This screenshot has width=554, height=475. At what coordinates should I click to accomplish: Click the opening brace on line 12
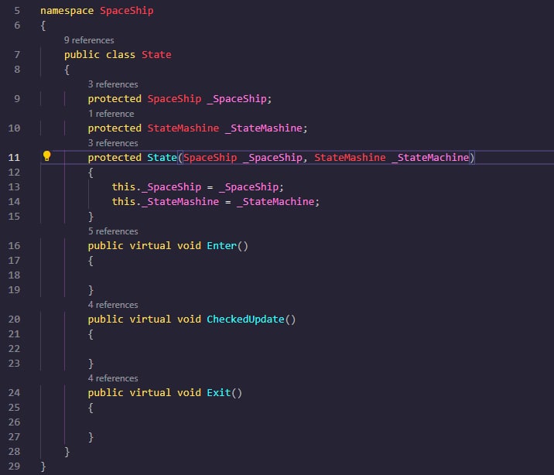tap(91, 173)
